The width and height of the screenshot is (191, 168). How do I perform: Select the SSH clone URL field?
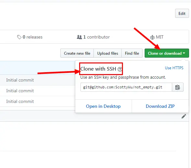tap(126, 87)
